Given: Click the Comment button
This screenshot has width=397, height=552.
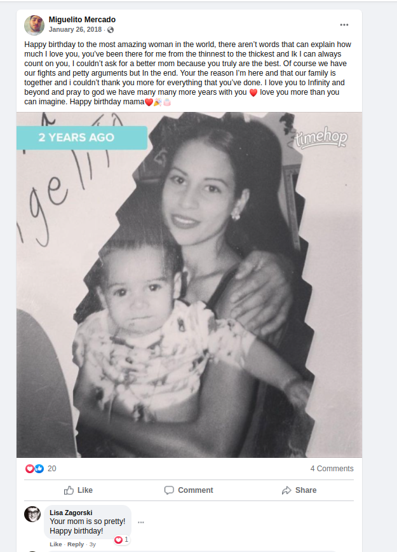Looking at the screenshot, I should [189, 490].
